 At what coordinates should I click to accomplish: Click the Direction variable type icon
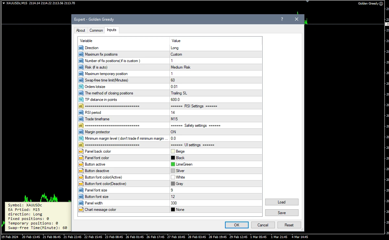point(81,48)
